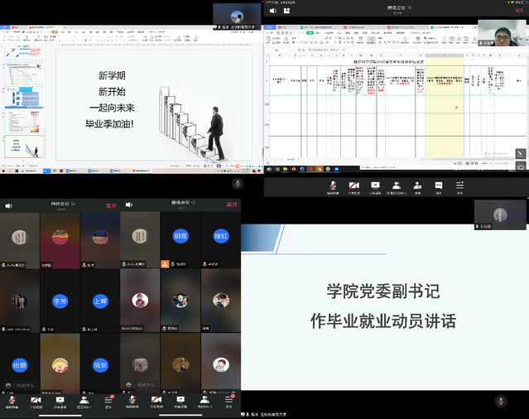Open more options in top-right meeting toolbar
The image size is (529, 419).
(459, 185)
